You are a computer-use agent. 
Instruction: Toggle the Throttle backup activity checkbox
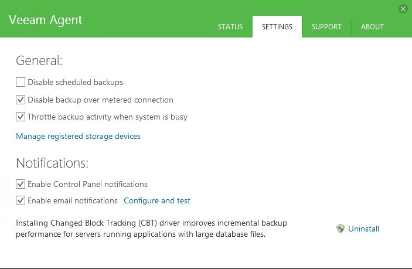pos(21,117)
